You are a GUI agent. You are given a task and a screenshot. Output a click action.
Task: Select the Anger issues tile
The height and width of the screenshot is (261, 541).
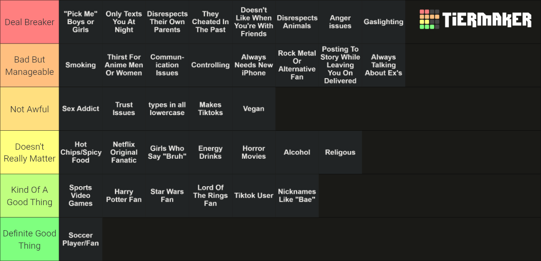(340, 22)
